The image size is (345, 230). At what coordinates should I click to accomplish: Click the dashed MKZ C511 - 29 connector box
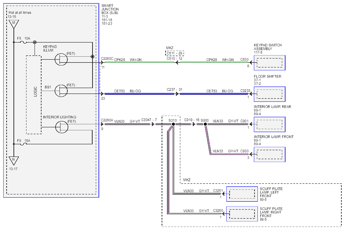(x=174, y=53)
